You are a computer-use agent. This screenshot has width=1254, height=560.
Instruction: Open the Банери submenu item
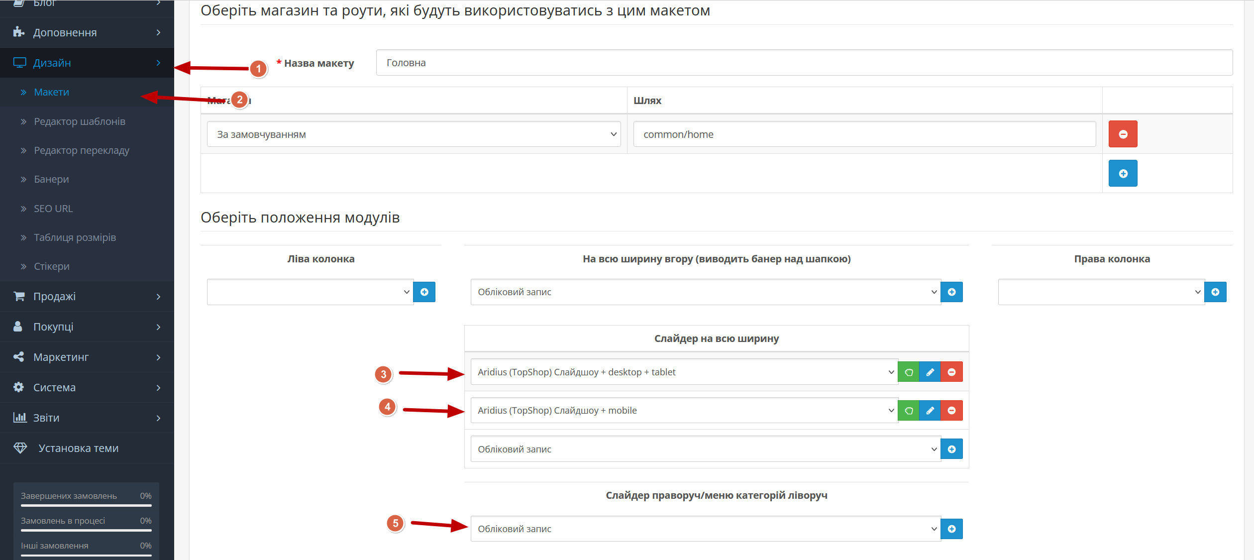52,179
